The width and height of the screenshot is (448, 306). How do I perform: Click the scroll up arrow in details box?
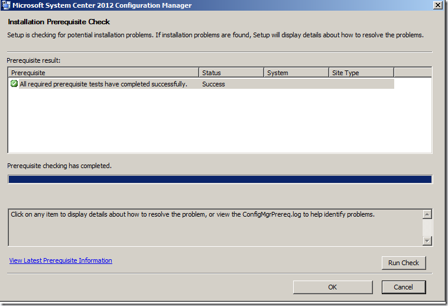427,214
